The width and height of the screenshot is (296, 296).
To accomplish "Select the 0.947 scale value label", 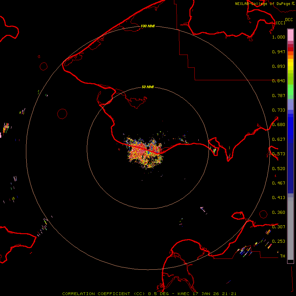I will click(279, 52).
